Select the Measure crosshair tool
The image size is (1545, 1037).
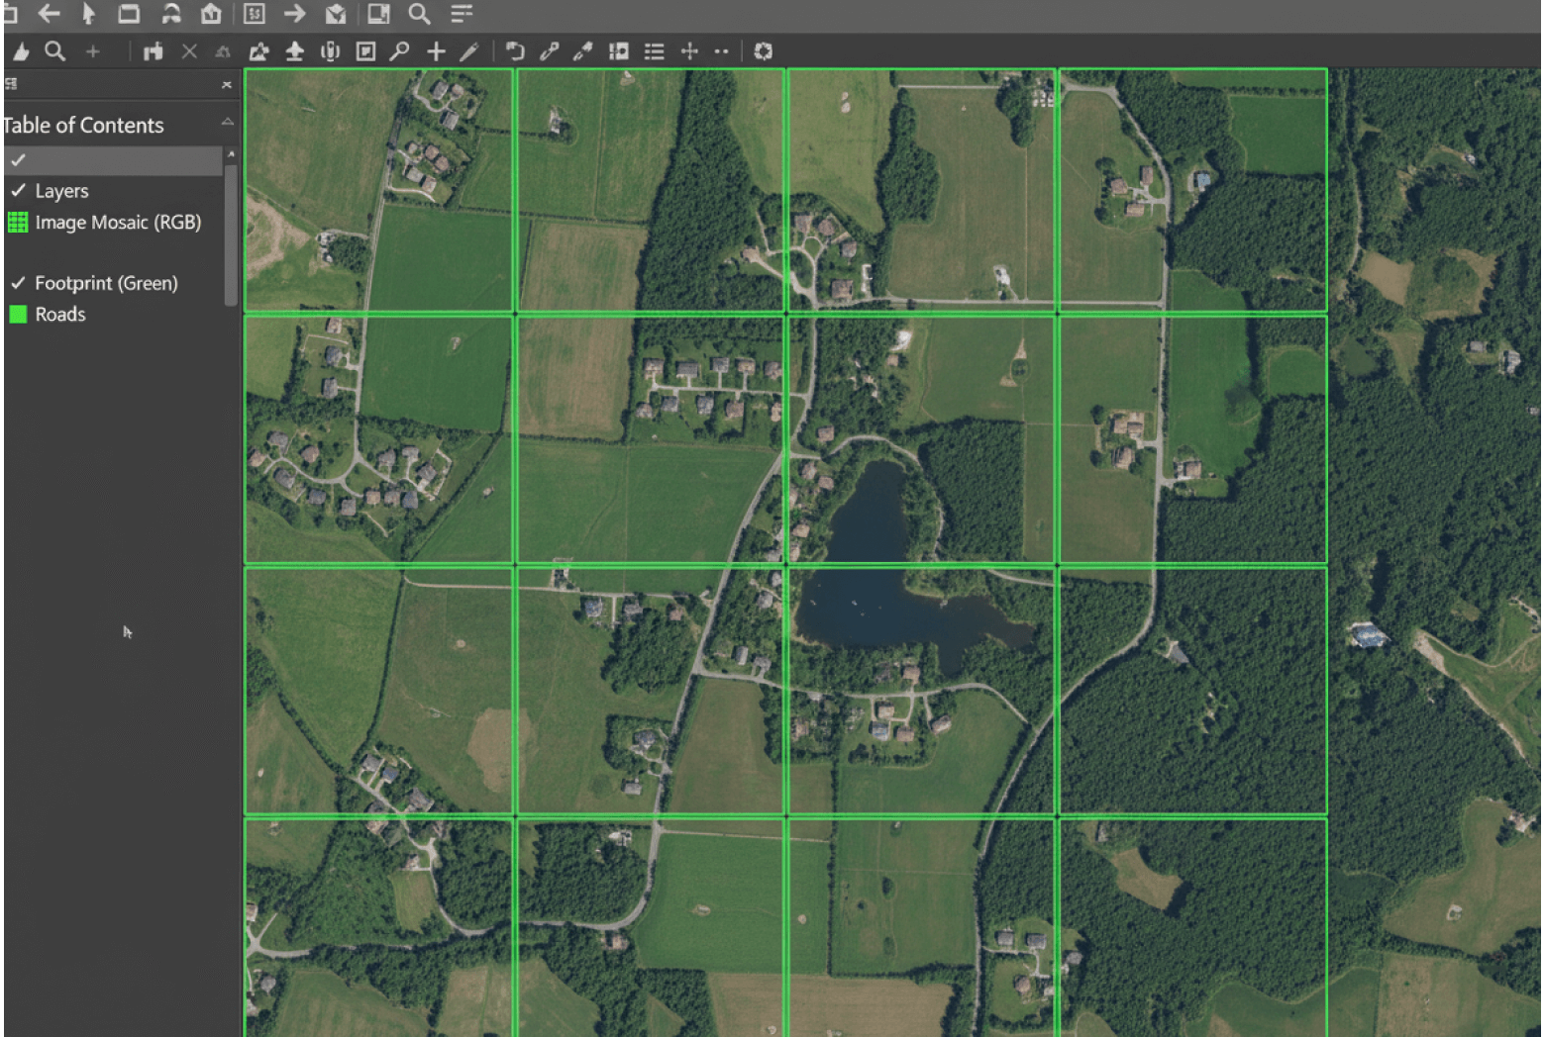point(689,51)
